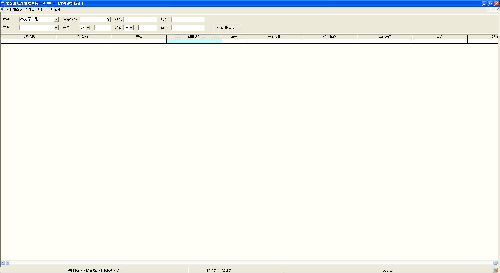
Task: Click the 规格 column header
Action: pyautogui.click(x=139, y=37)
